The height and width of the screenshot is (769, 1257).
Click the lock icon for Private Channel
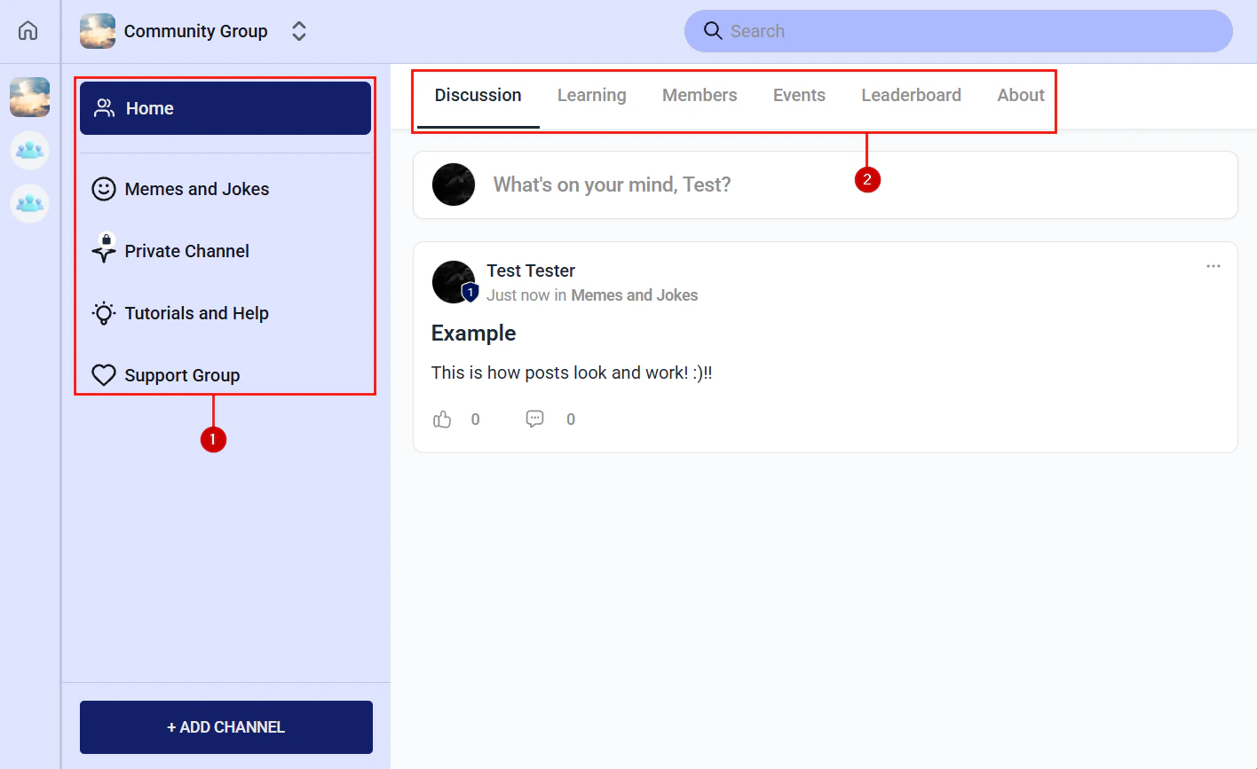103,250
